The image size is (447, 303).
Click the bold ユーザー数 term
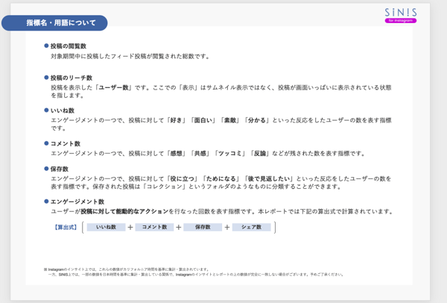(114, 87)
